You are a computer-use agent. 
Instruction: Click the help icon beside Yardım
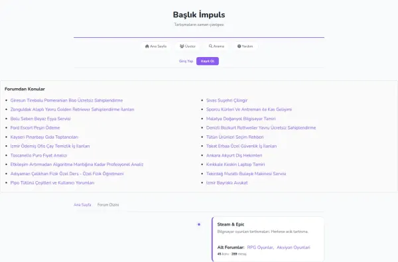coord(239,46)
